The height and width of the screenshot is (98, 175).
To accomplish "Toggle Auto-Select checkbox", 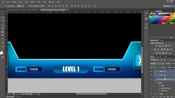I will (6, 6).
